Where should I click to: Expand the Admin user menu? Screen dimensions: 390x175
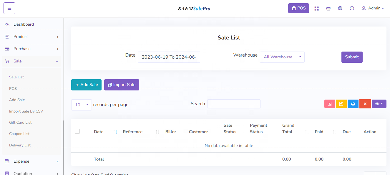coord(373,8)
